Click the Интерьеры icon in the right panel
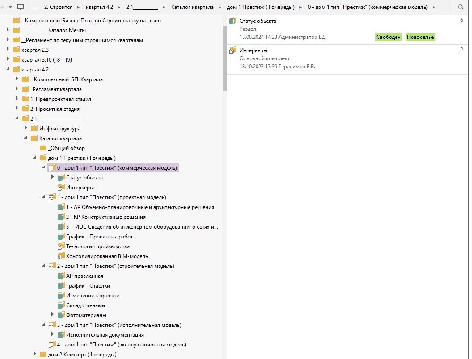The height and width of the screenshot is (359, 472). (232, 50)
